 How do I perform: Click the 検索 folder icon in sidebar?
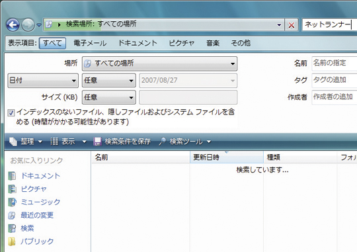[12, 228]
